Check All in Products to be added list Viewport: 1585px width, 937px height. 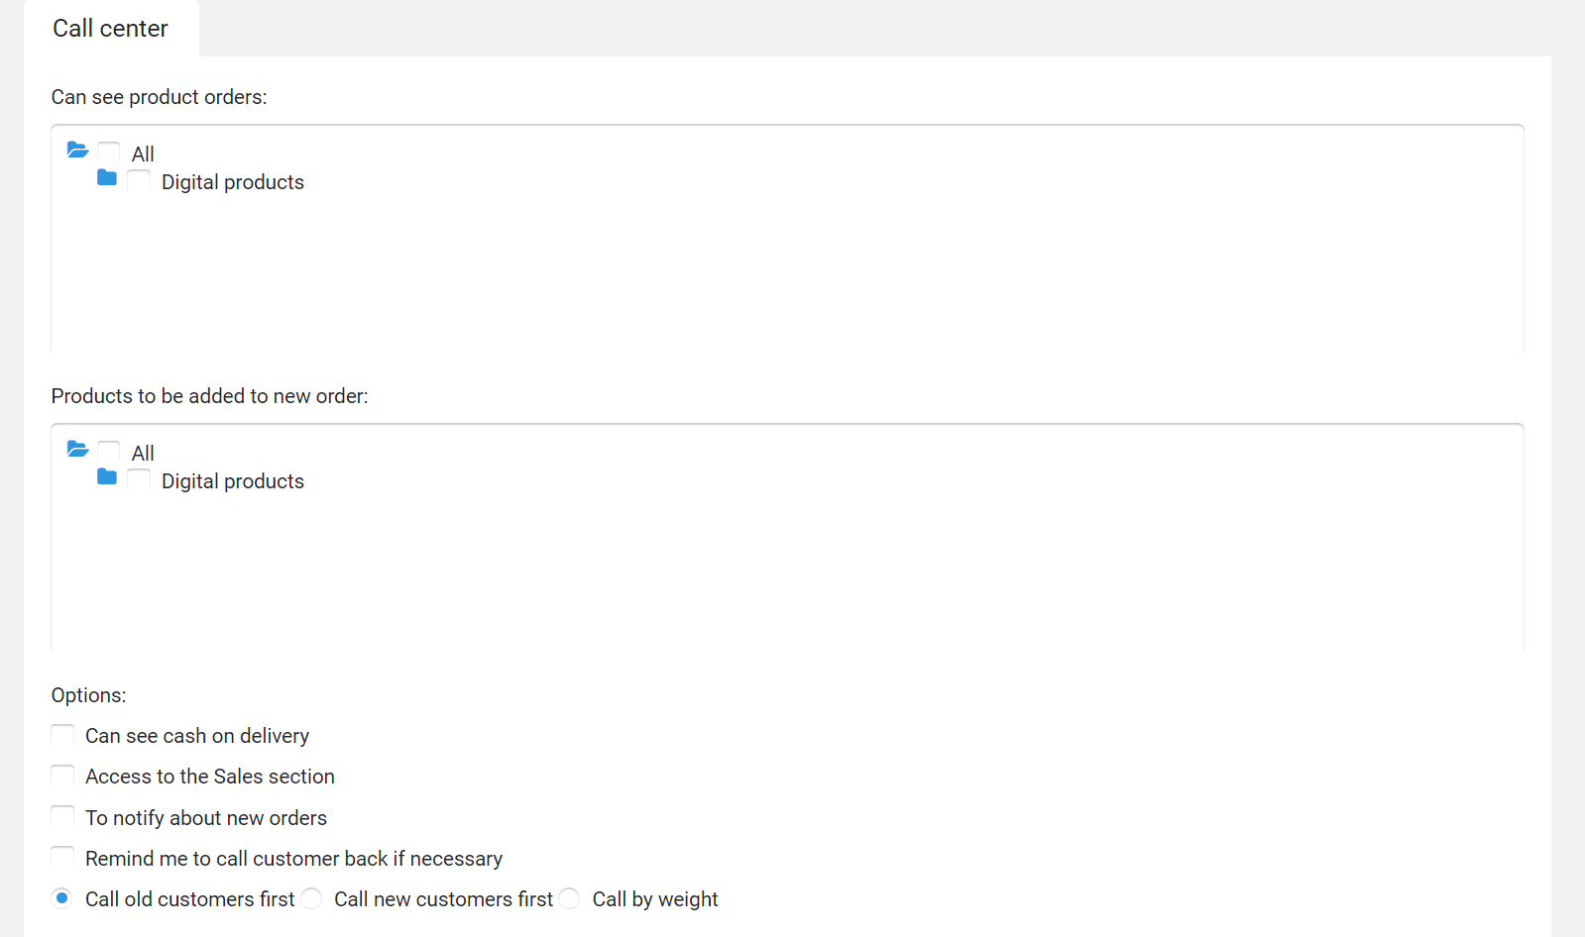[109, 452]
